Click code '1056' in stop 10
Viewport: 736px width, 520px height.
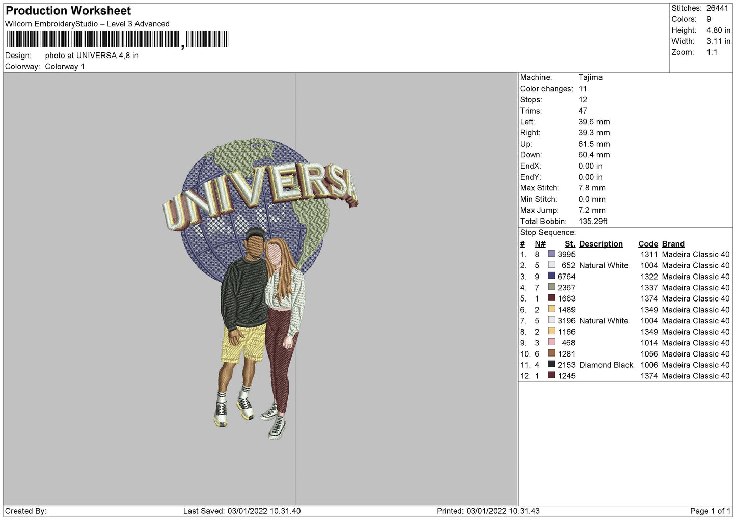point(649,354)
